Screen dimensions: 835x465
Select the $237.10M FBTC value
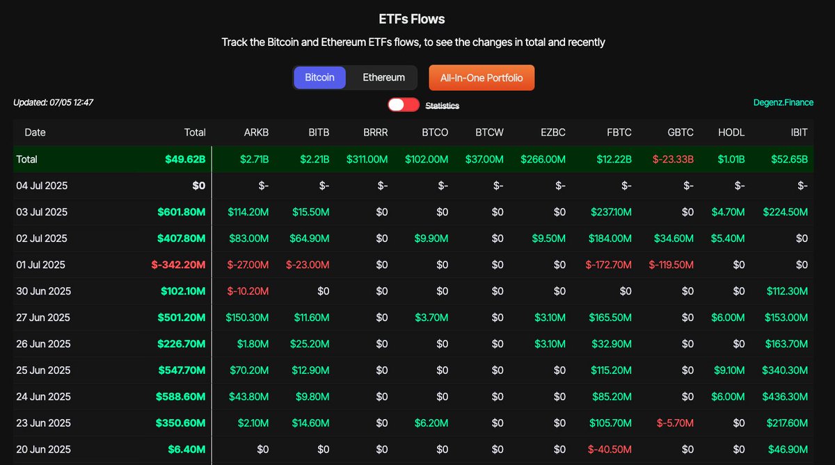click(x=612, y=212)
